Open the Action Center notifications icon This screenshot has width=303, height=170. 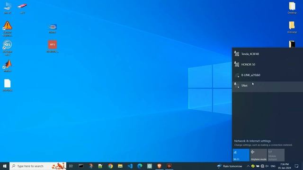tap(297, 166)
